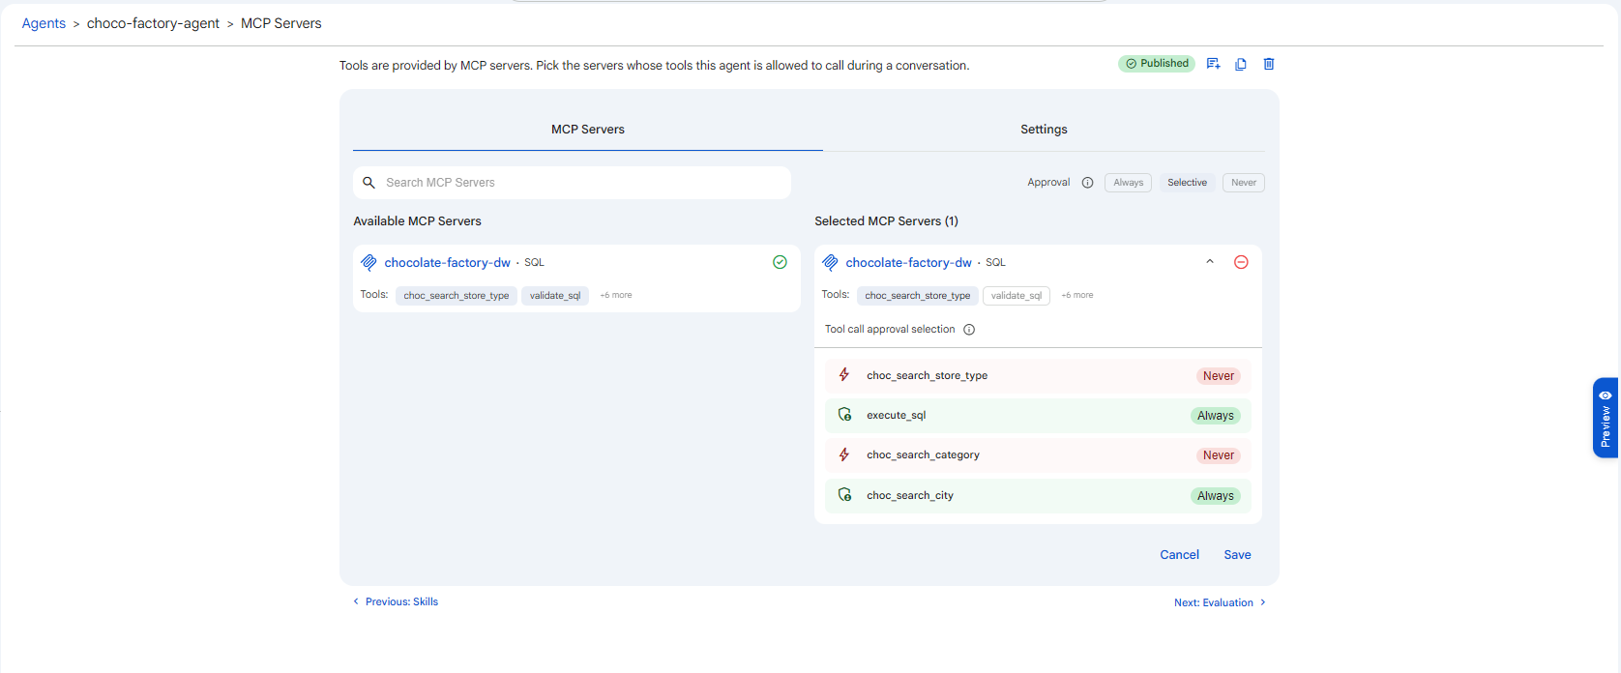Click Selected MCP Servers (1) heading

[x=886, y=221]
